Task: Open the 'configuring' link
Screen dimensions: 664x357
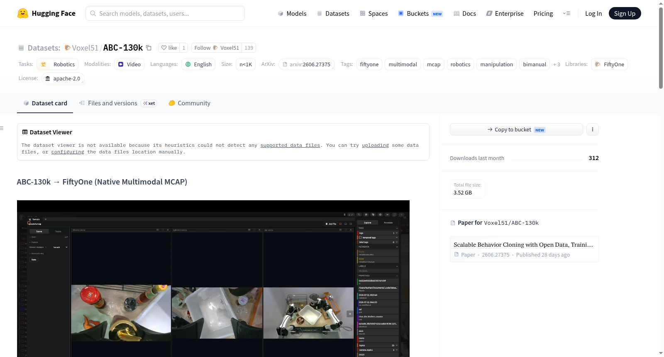Action: point(68,152)
